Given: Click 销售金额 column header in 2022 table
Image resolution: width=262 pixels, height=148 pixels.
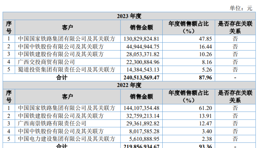Looking at the screenshot, I should [x=141, y=97].
